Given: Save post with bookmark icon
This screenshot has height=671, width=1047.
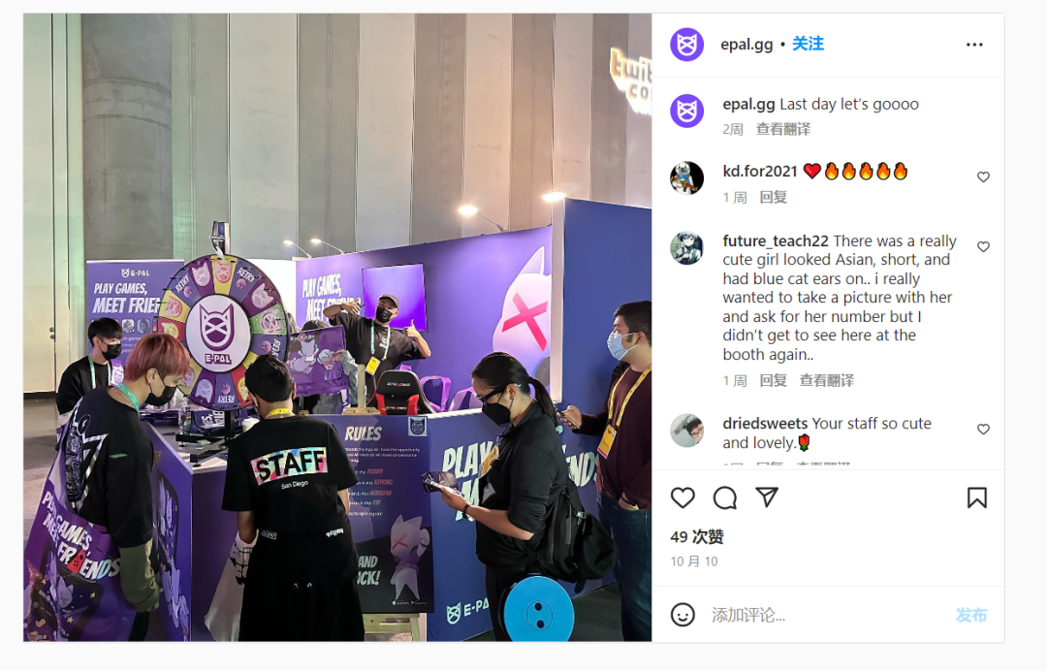Looking at the screenshot, I should coord(977,498).
